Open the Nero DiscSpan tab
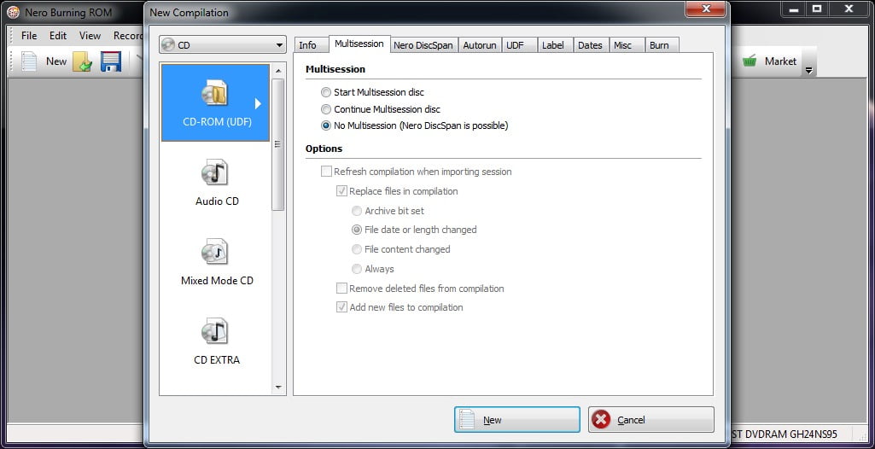The image size is (875, 449). [423, 46]
